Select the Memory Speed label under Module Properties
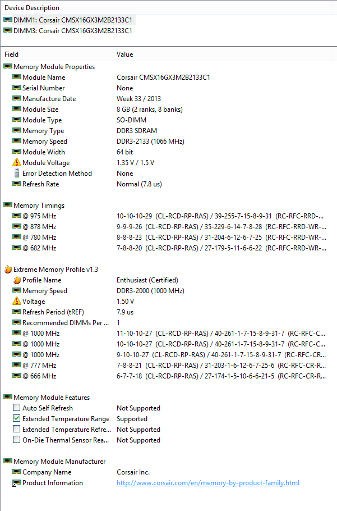Screen dimensions: 337x511 pyautogui.click(x=45, y=142)
